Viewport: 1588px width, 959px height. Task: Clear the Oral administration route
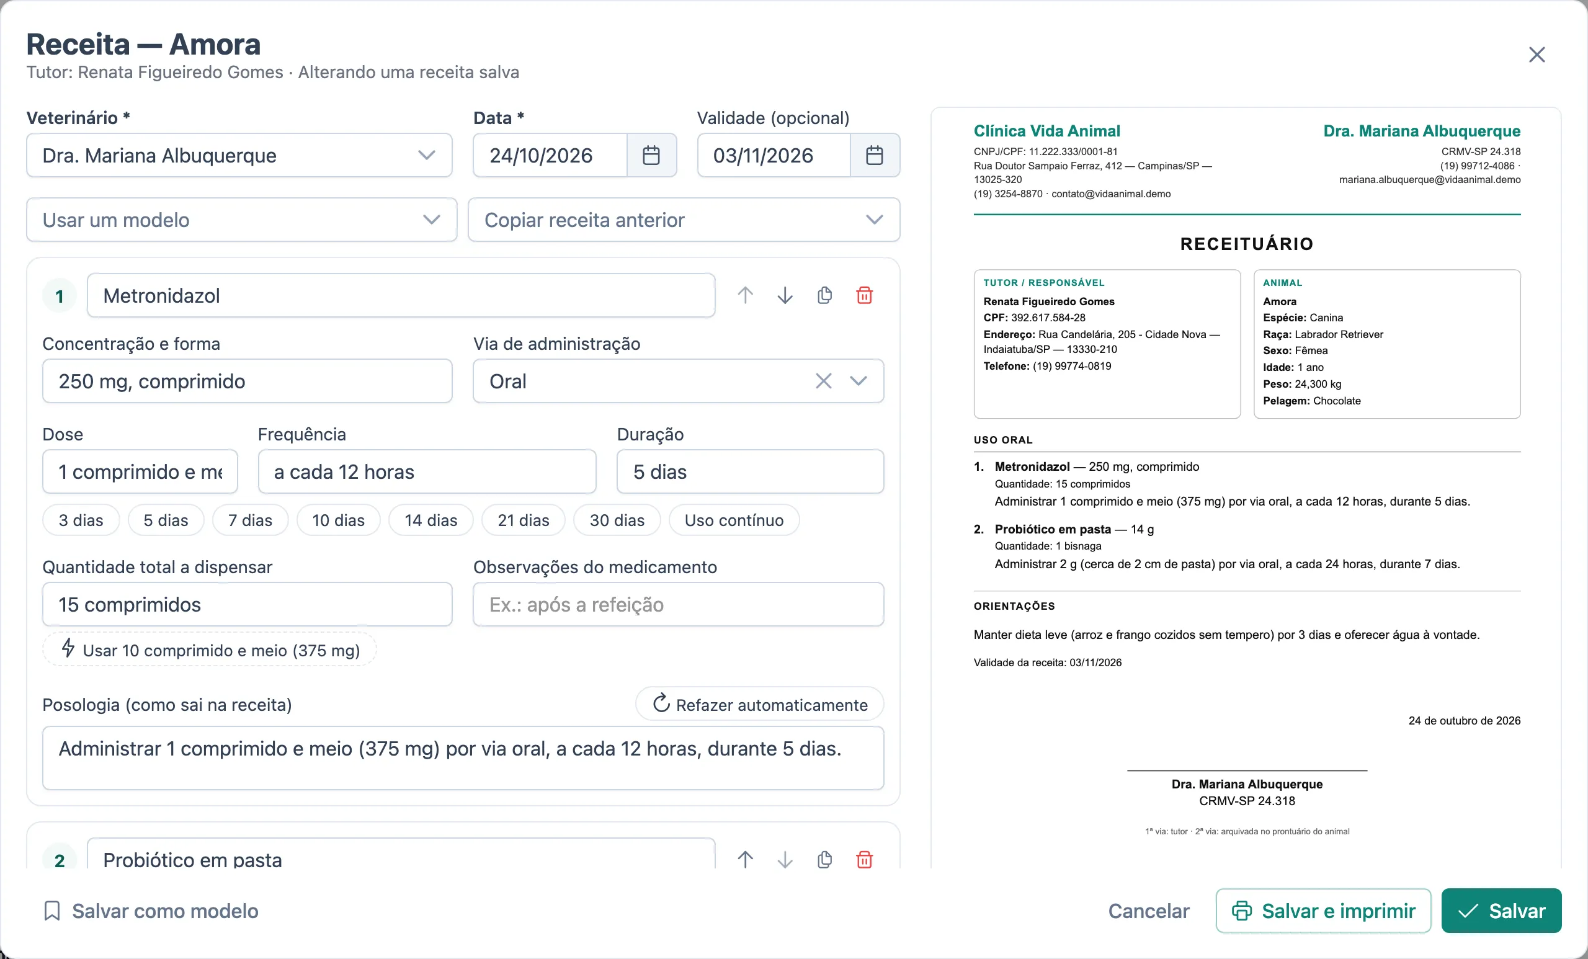(x=823, y=381)
